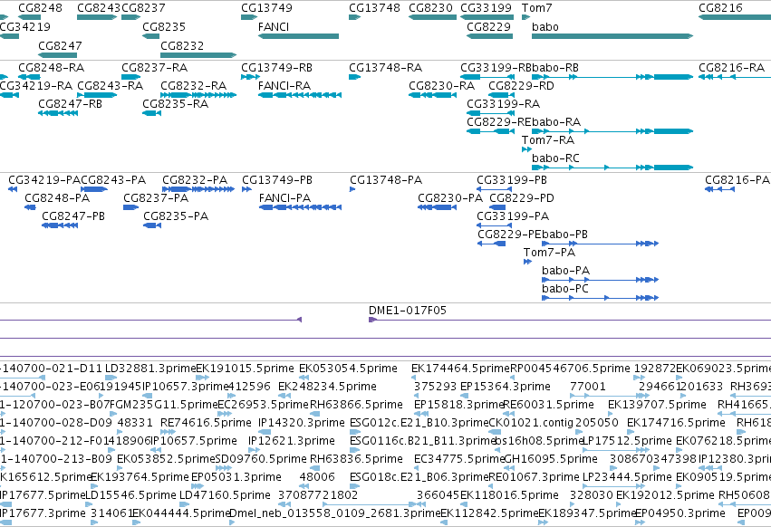Select the CG8248-PA label
The image size is (771, 527).
[57, 198]
